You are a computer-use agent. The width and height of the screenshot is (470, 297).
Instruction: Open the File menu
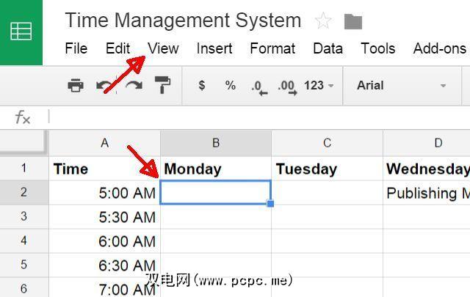[x=76, y=49]
